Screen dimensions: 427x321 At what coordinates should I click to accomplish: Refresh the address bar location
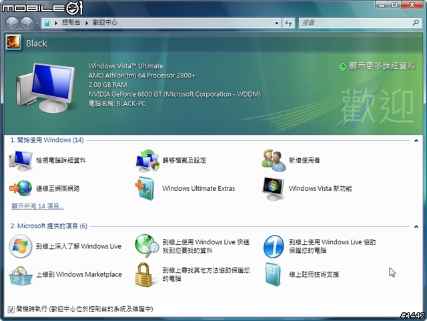288,23
